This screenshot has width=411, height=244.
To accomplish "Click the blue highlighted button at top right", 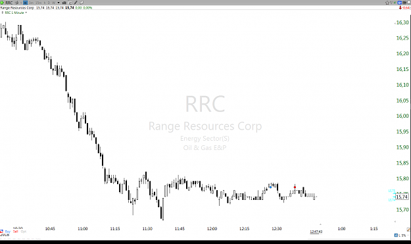I will pyautogui.click(x=400, y=3).
